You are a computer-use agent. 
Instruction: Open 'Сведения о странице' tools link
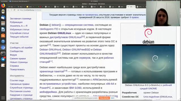(21, 95)
